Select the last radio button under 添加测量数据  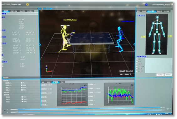[x=137, y=71]
